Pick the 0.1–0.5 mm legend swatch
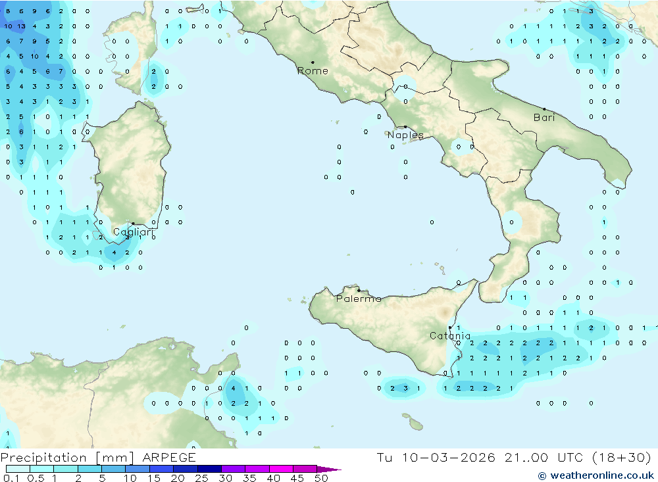658x482 pixels. coord(18,469)
